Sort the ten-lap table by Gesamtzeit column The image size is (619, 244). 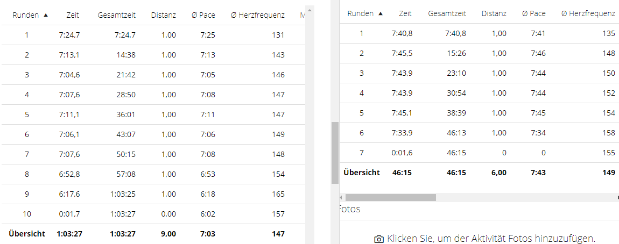pos(116,15)
